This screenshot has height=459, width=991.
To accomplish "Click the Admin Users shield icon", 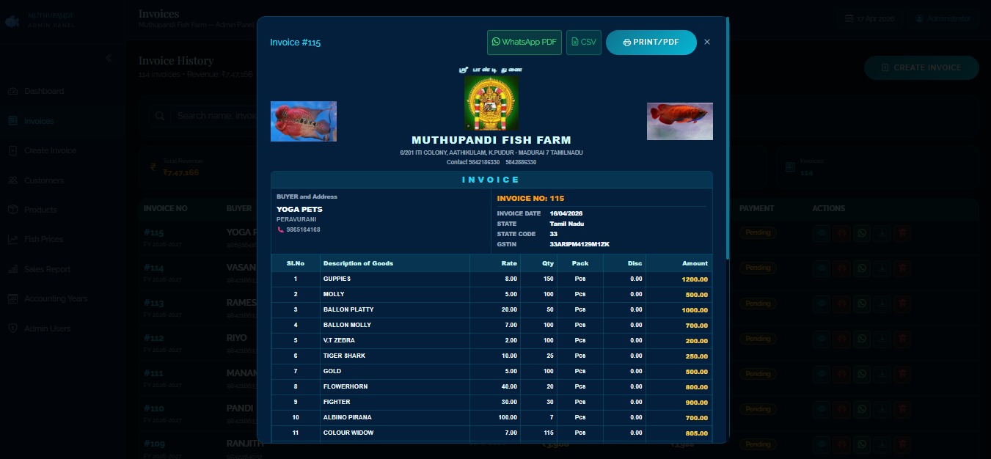I will tap(12, 329).
